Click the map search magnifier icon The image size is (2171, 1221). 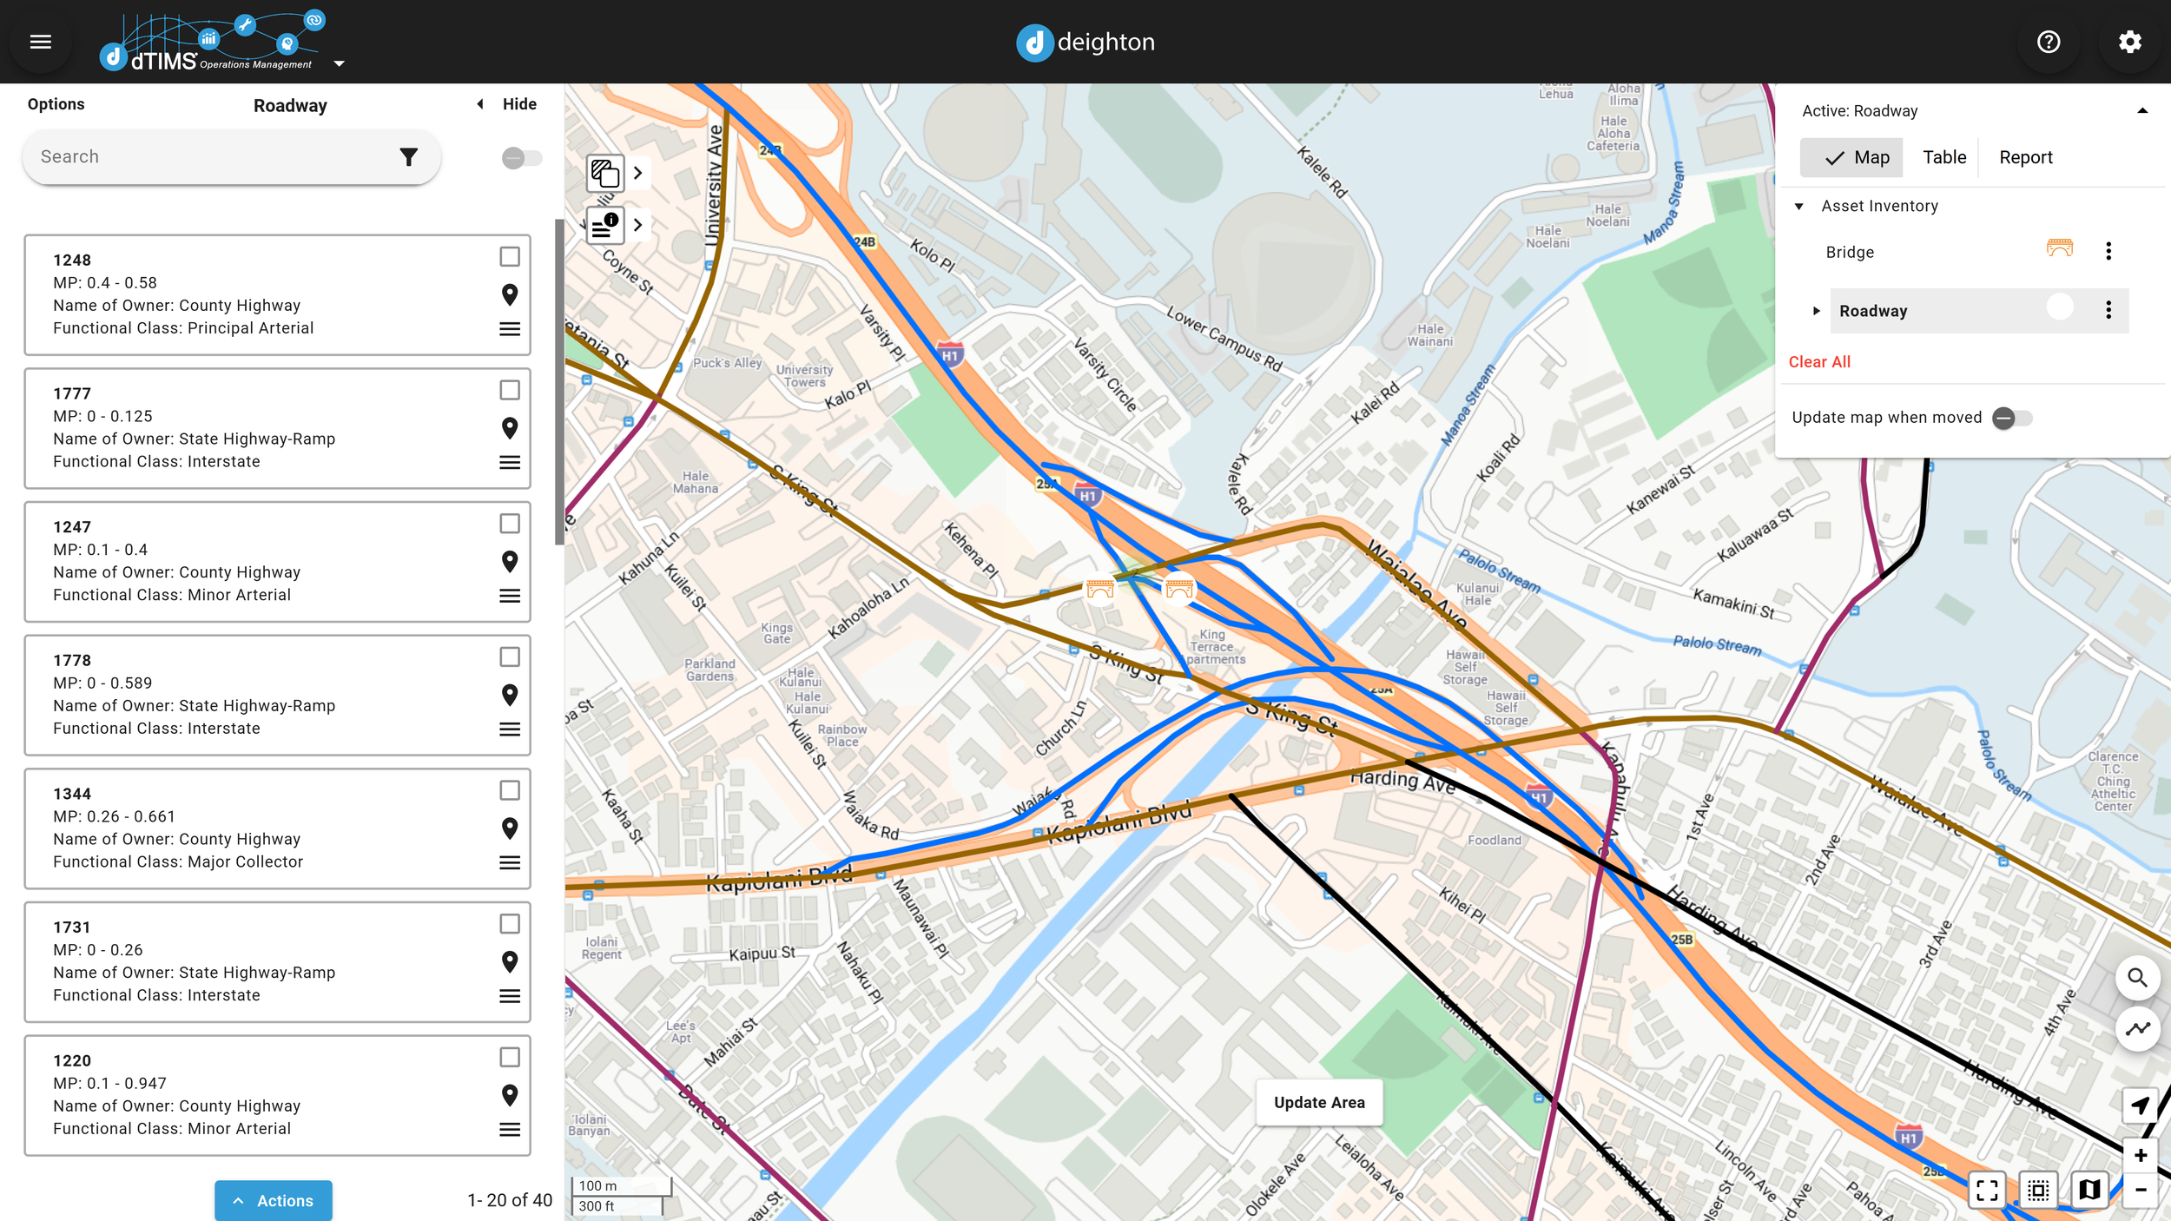tap(2140, 978)
